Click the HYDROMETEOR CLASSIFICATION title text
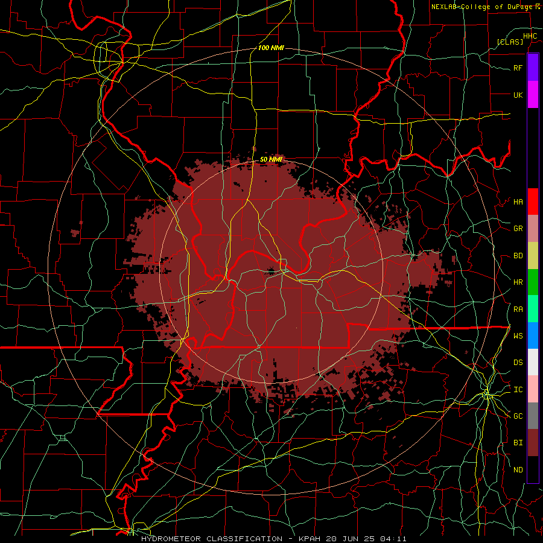543x543 pixels. click(x=212, y=539)
